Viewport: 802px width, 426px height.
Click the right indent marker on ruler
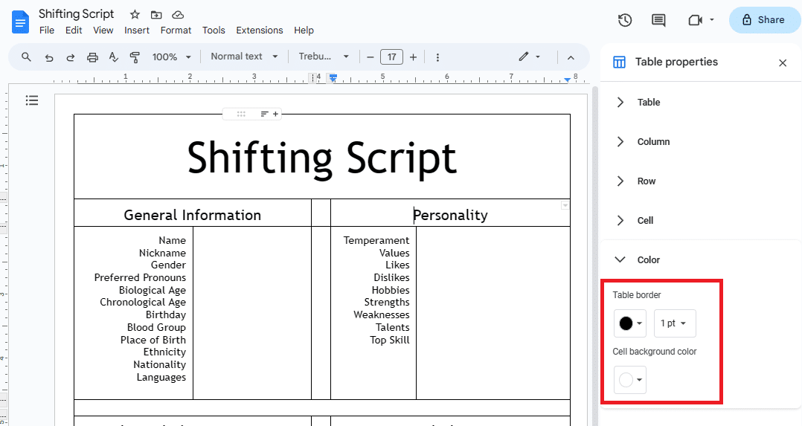(567, 80)
